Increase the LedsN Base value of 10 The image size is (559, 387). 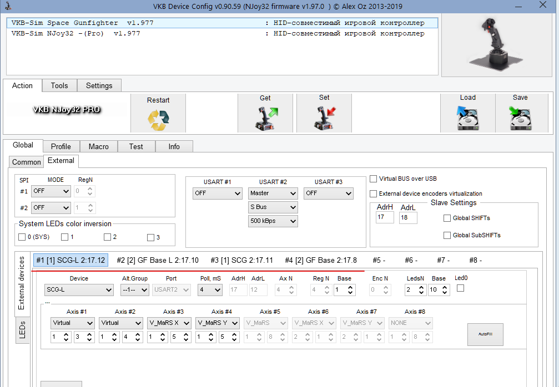[x=445, y=287]
